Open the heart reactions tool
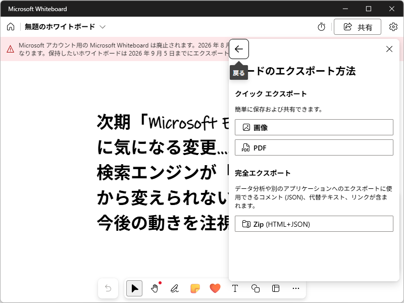The width and height of the screenshot is (404, 303). 215,288
